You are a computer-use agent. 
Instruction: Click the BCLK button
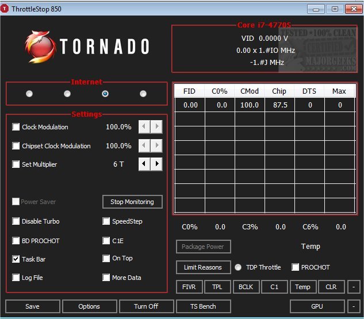(x=246, y=287)
